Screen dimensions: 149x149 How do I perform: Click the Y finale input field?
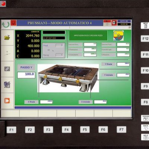(x=123, y=64)
